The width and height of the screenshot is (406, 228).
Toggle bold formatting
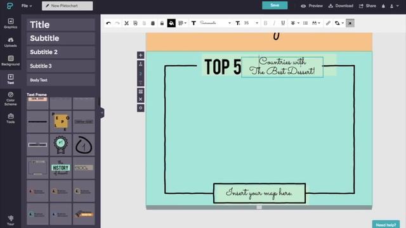click(x=265, y=23)
